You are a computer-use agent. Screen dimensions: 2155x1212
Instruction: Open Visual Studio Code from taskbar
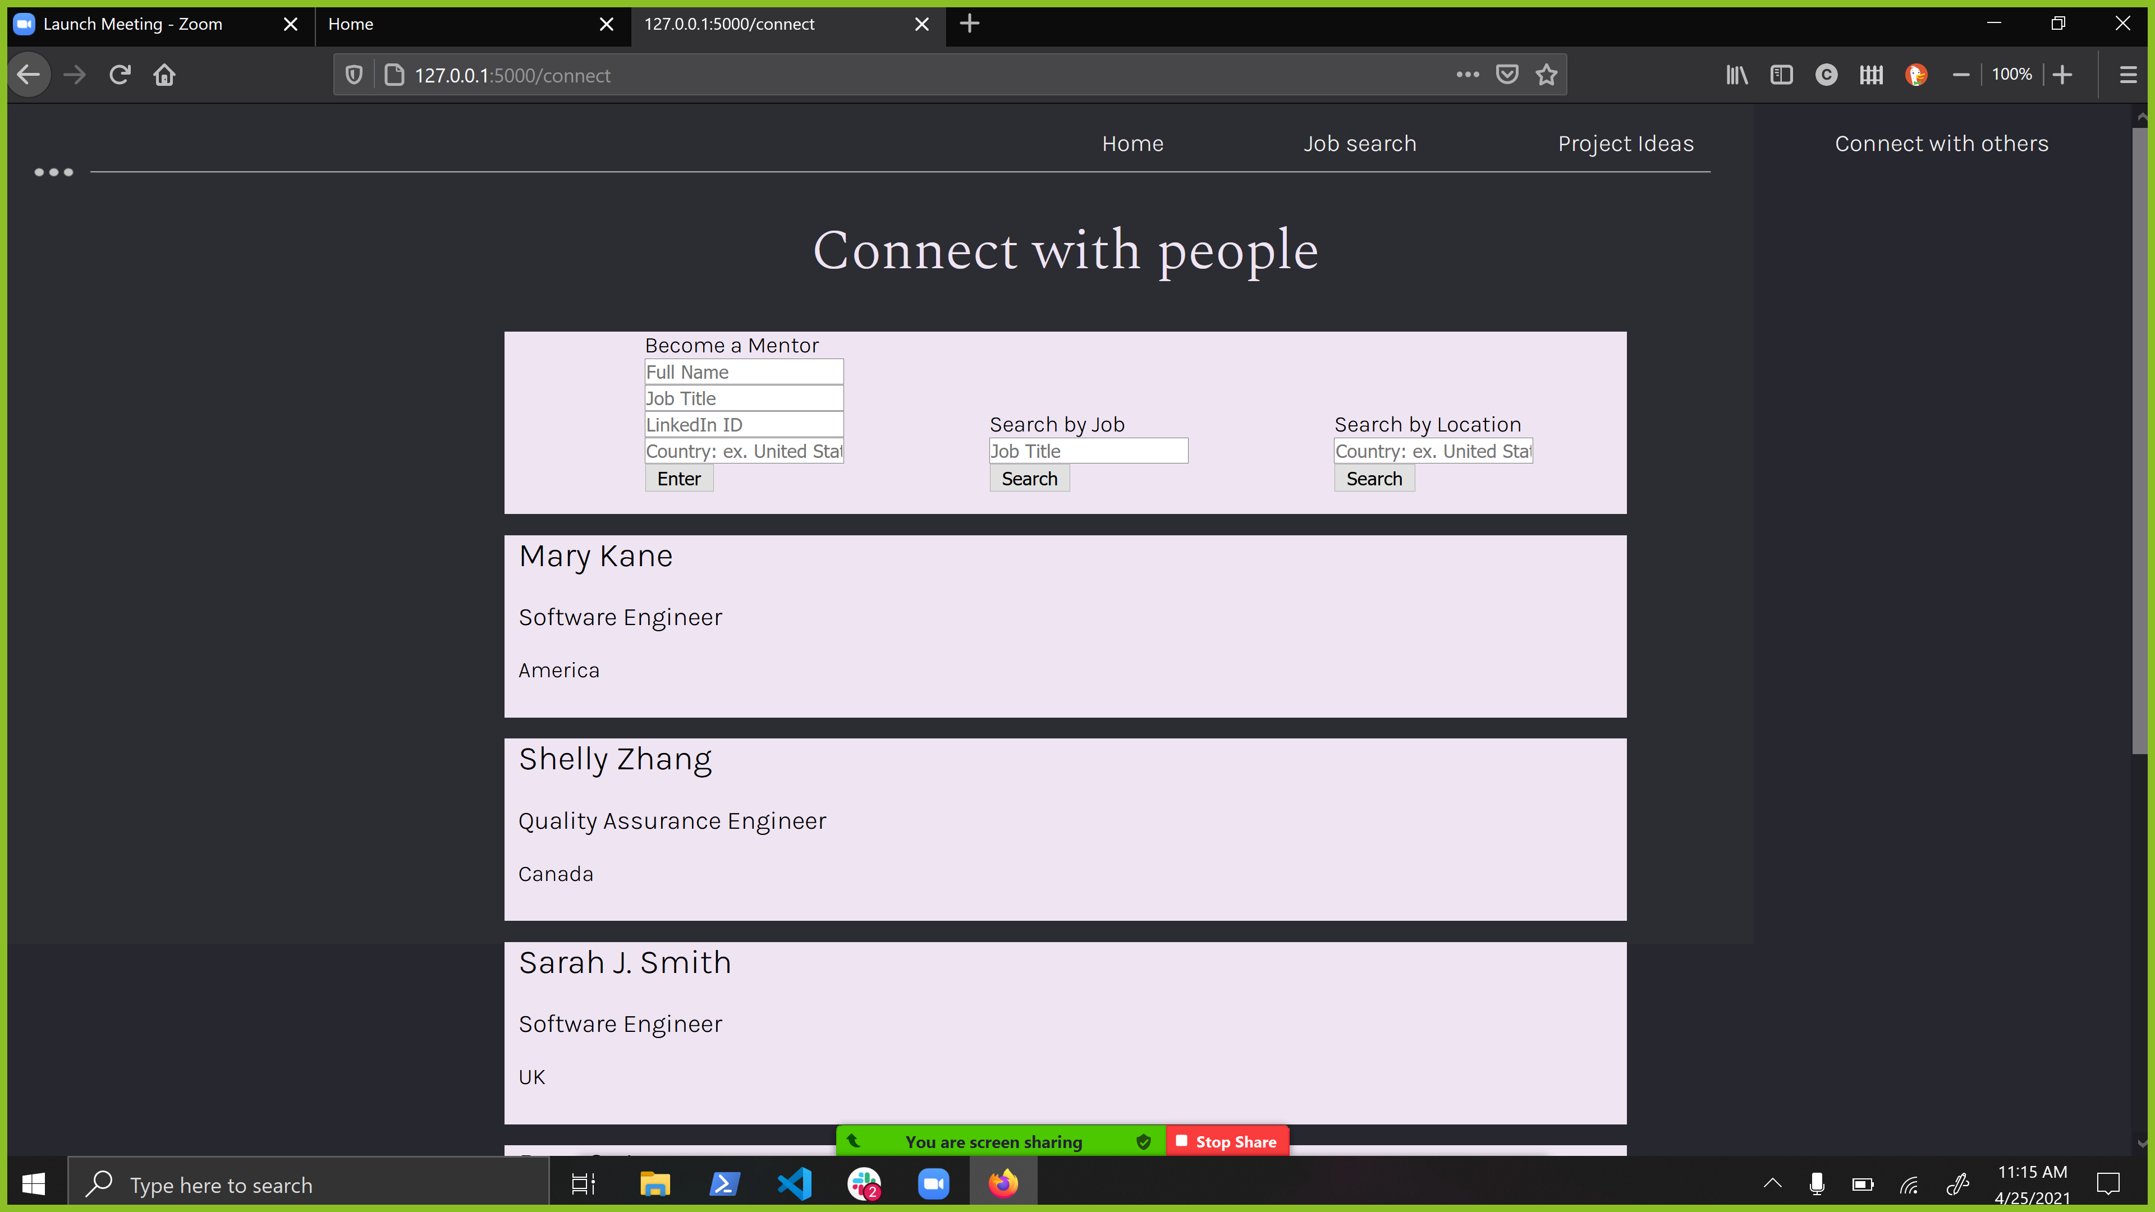(794, 1183)
